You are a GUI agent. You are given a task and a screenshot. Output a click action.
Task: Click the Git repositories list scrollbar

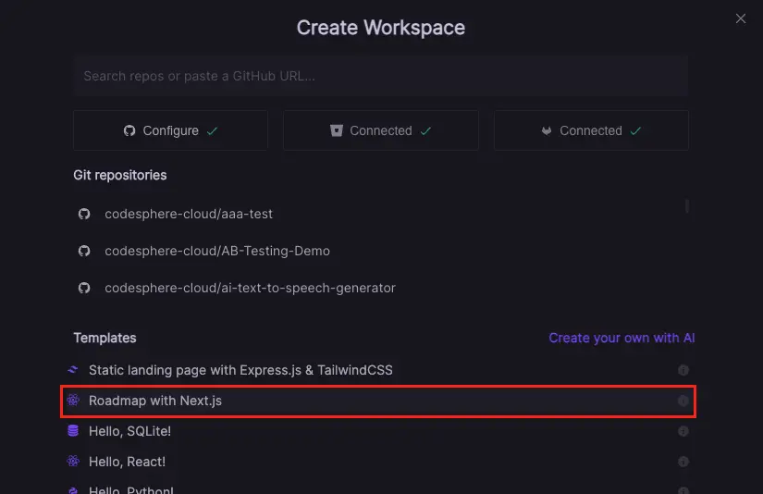[686, 205]
